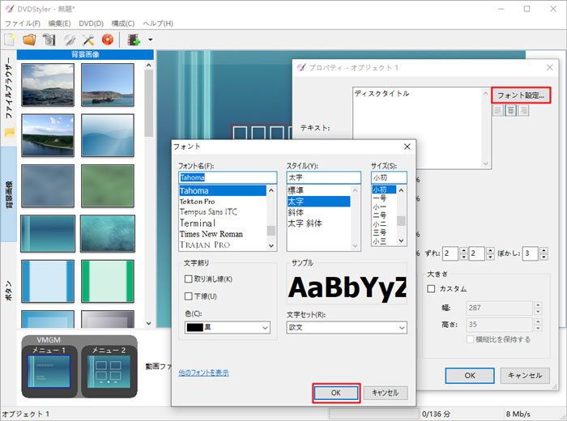Open the 文字セット(R) dropdown
Screen dimensions: 567x421
[347, 327]
